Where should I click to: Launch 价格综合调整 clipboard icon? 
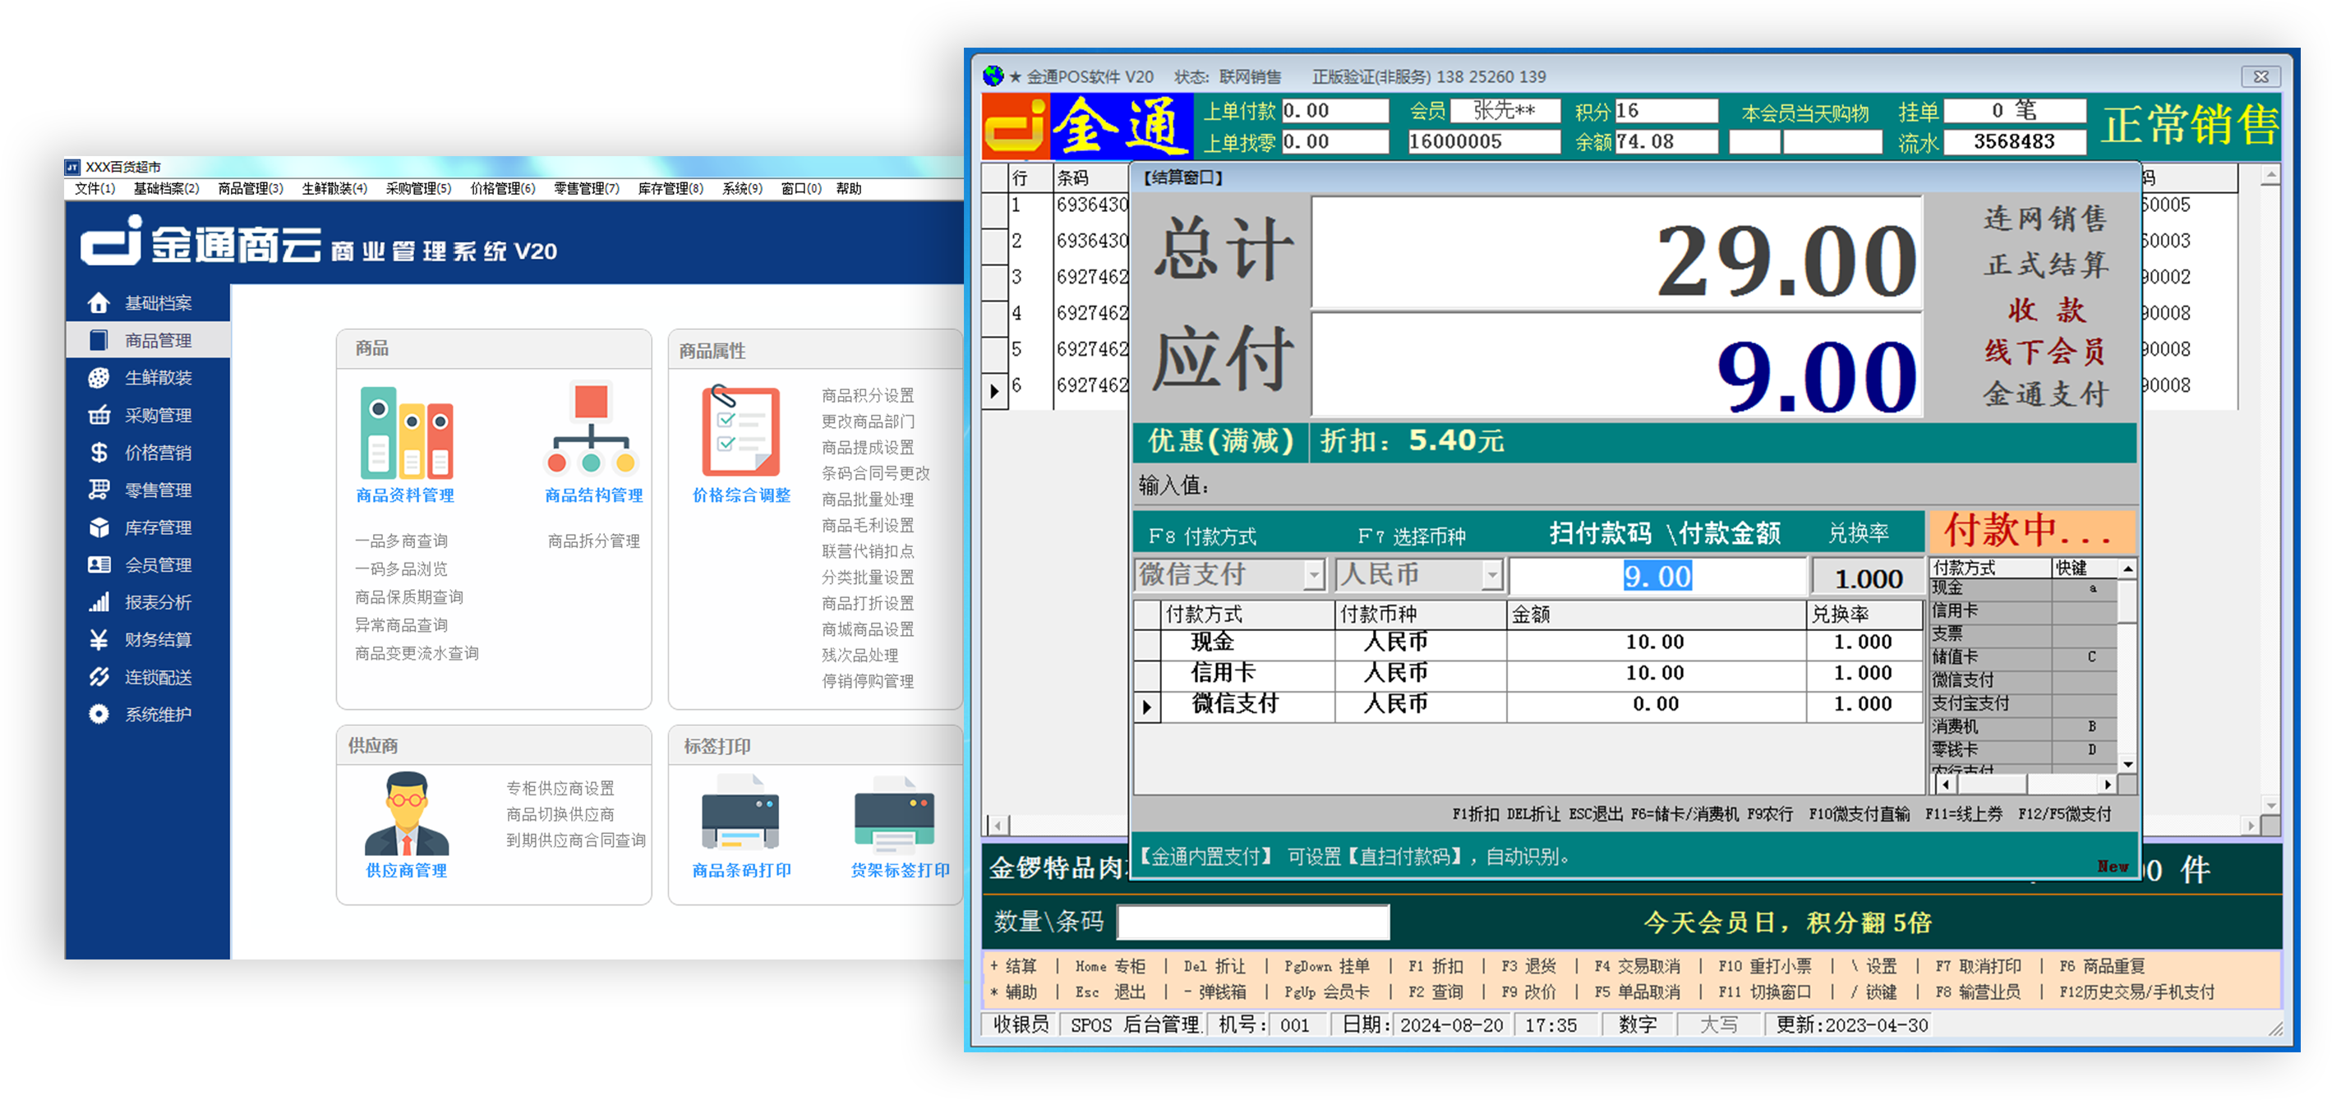click(741, 431)
